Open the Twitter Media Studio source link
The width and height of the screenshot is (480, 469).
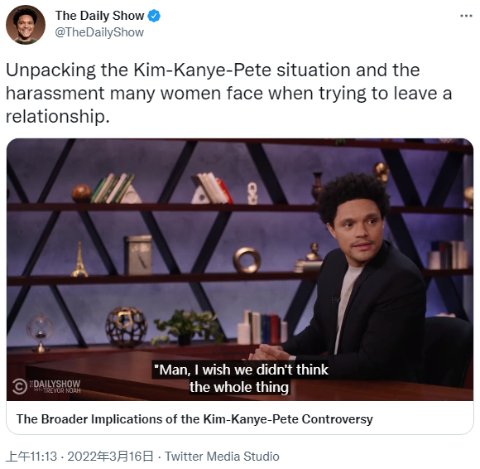point(223,457)
